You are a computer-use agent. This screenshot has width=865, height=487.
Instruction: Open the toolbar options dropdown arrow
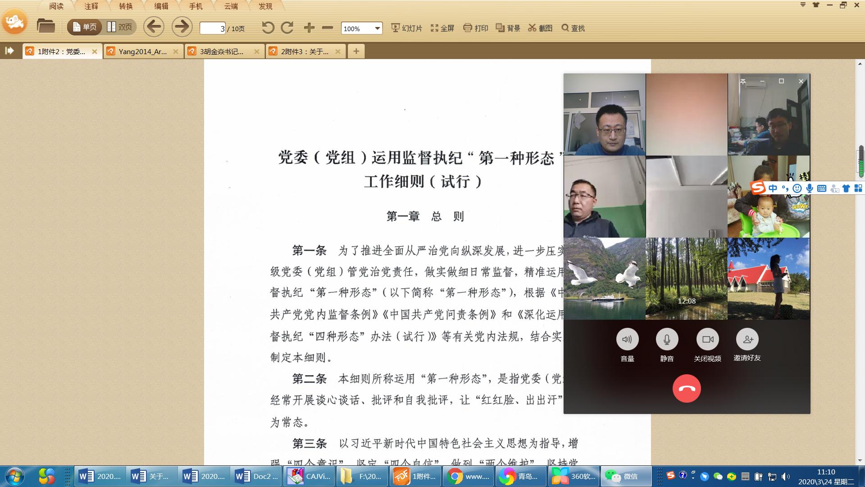(802, 5)
